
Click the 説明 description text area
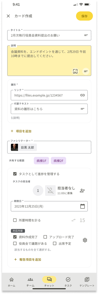(49, 60)
